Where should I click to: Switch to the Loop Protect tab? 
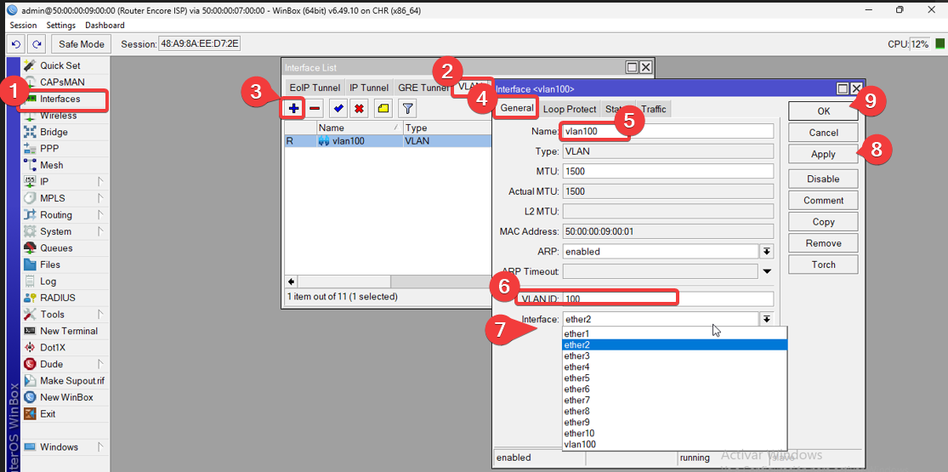pos(570,109)
